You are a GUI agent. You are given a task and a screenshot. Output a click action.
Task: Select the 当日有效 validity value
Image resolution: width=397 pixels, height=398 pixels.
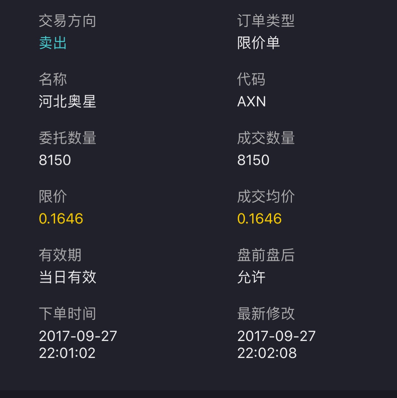[68, 277]
